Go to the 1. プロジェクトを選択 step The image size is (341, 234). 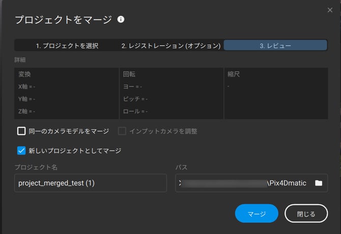(67, 46)
